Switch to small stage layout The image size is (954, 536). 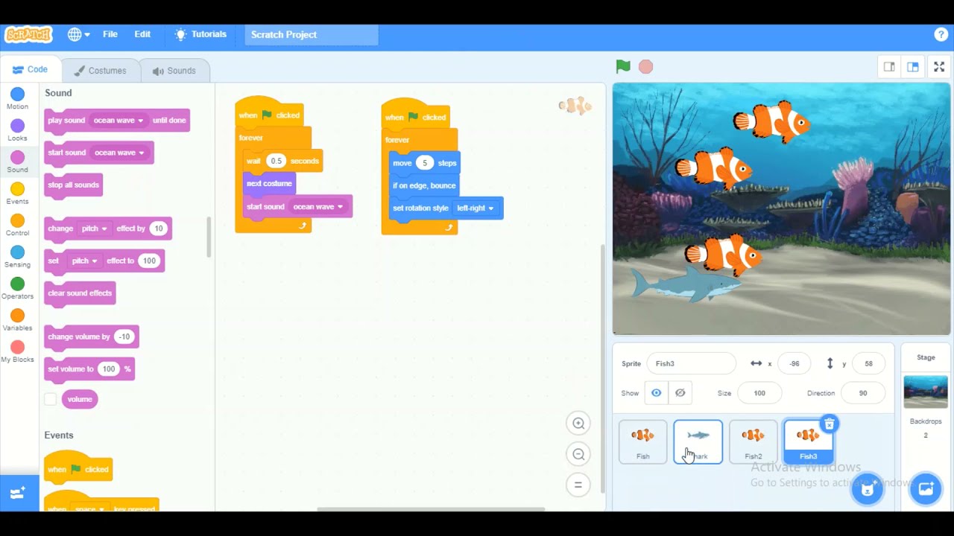889,67
